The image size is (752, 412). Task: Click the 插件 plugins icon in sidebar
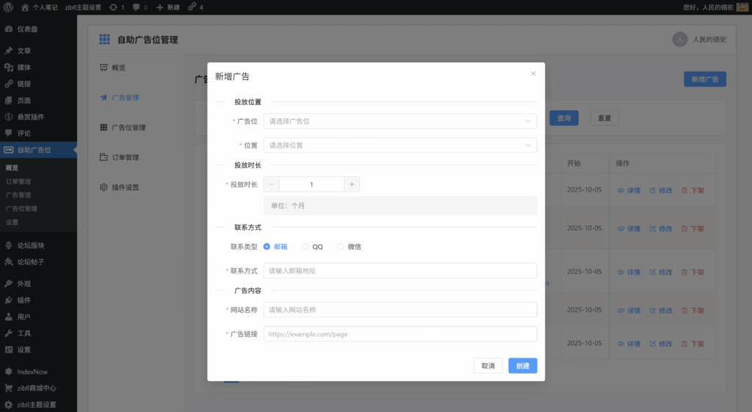tap(8, 300)
